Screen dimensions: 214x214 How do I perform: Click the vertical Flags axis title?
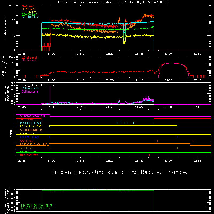[11, 133]
